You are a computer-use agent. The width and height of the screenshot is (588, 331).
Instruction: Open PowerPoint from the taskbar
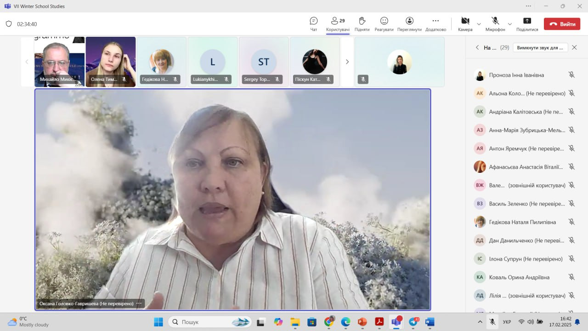pyautogui.click(x=362, y=322)
